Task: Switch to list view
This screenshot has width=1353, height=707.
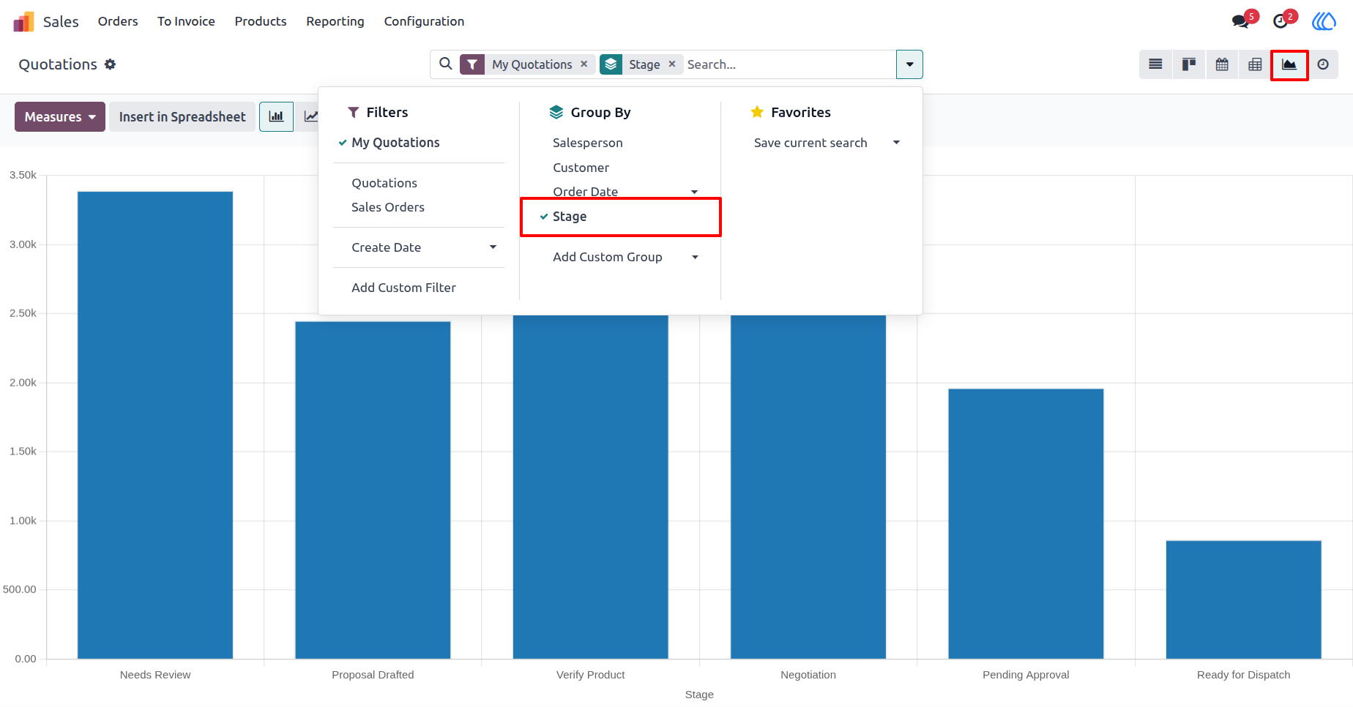Action: pos(1155,64)
